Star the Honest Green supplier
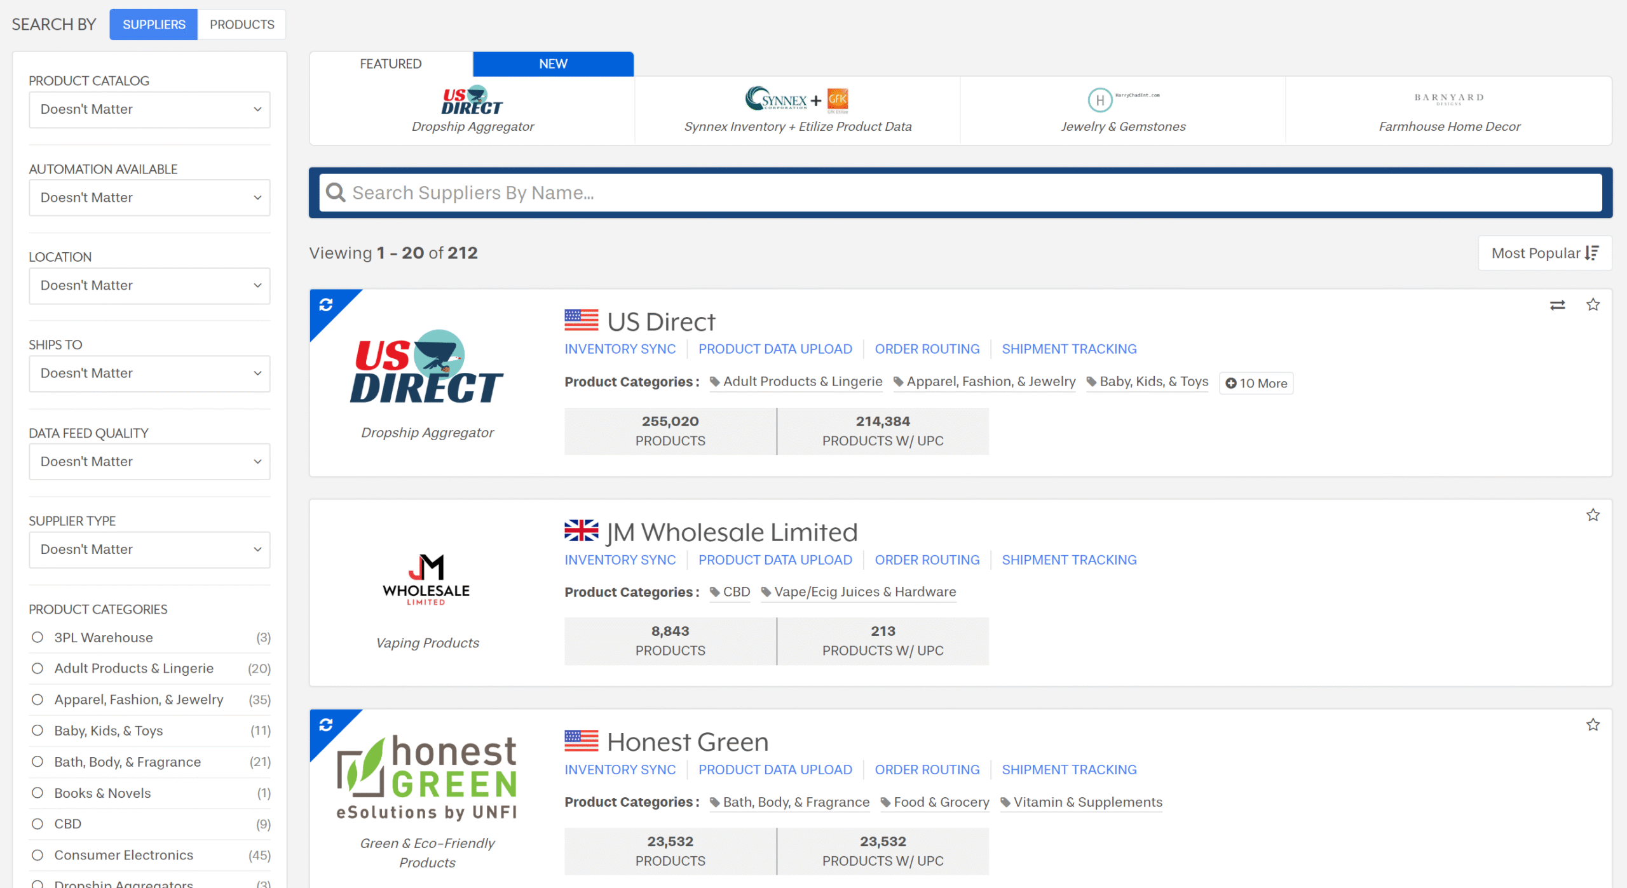The height and width of the screenshot is (888, 1627). tap(1593, 725)
